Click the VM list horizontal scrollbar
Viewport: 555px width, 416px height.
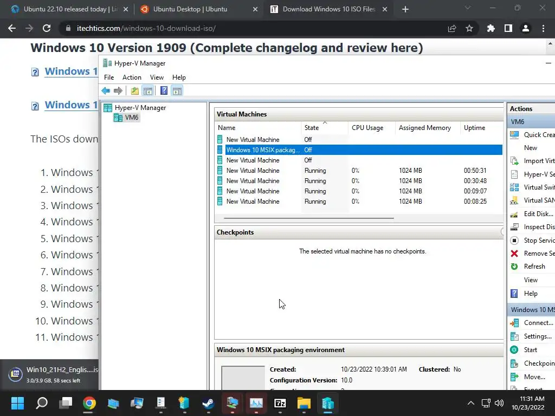tap(308, 218)
